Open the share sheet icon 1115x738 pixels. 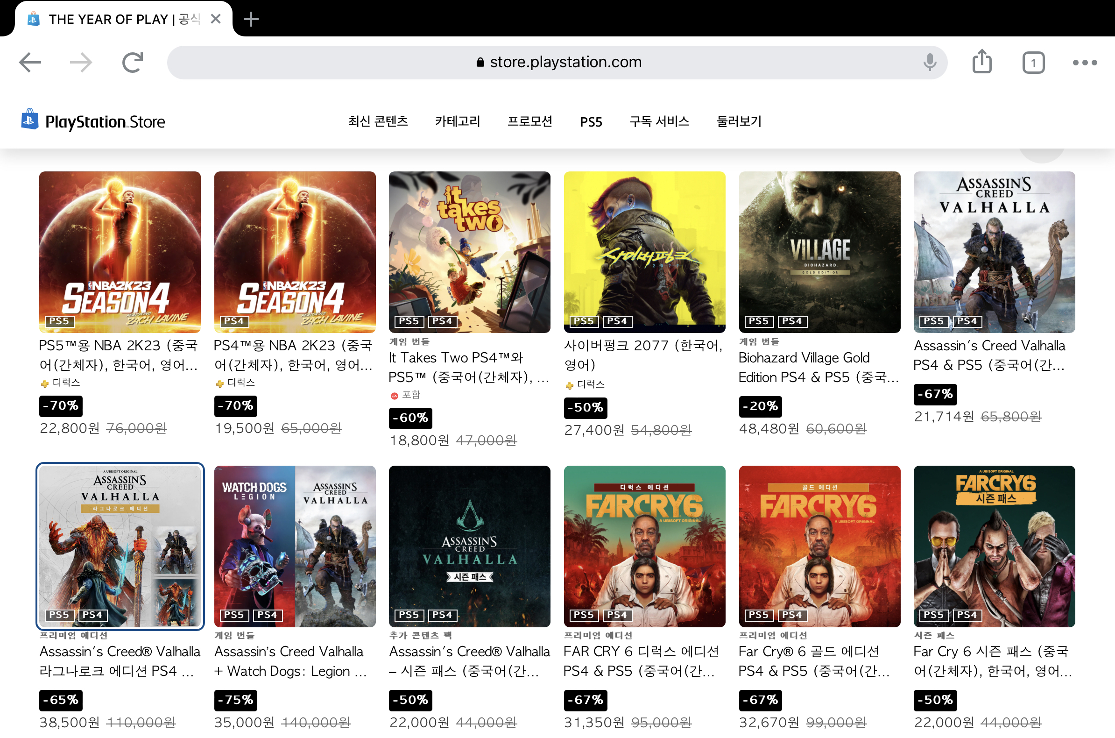point(982,62)
